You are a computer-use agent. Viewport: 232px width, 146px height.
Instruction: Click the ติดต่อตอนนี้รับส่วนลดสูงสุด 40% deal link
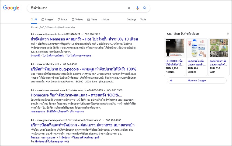(x=52, y=142)
